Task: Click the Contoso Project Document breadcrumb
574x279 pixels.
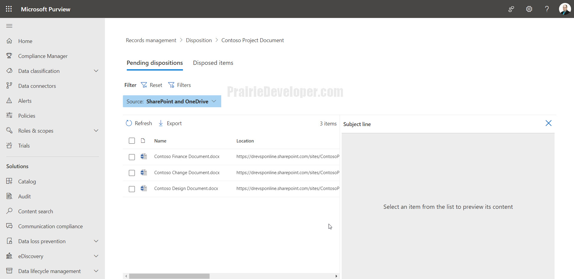Action: (x=253, y=40)
